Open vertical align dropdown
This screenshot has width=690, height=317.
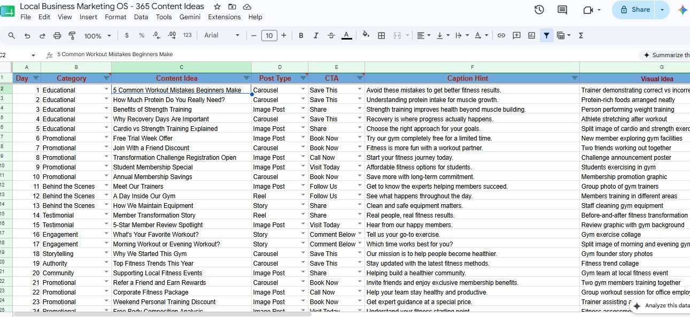click(x=443, y=36)
